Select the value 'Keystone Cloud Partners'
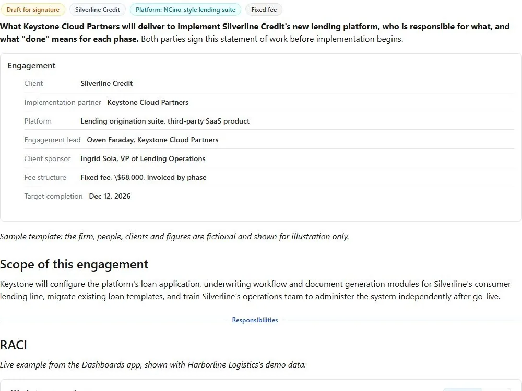Screen dimensions: 522x391 (x=148, y=102)
